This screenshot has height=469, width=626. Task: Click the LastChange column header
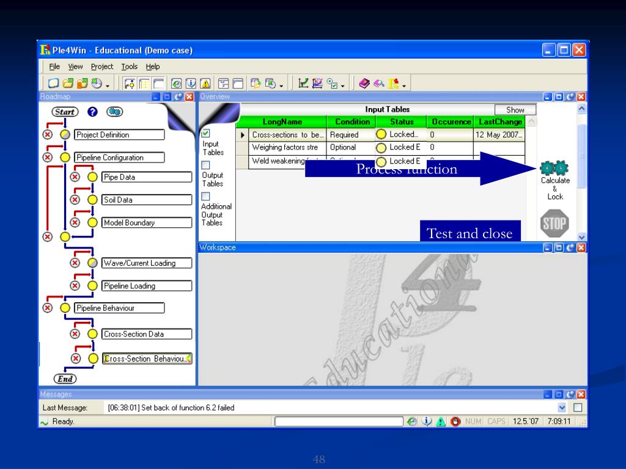[x=500, y=122]
